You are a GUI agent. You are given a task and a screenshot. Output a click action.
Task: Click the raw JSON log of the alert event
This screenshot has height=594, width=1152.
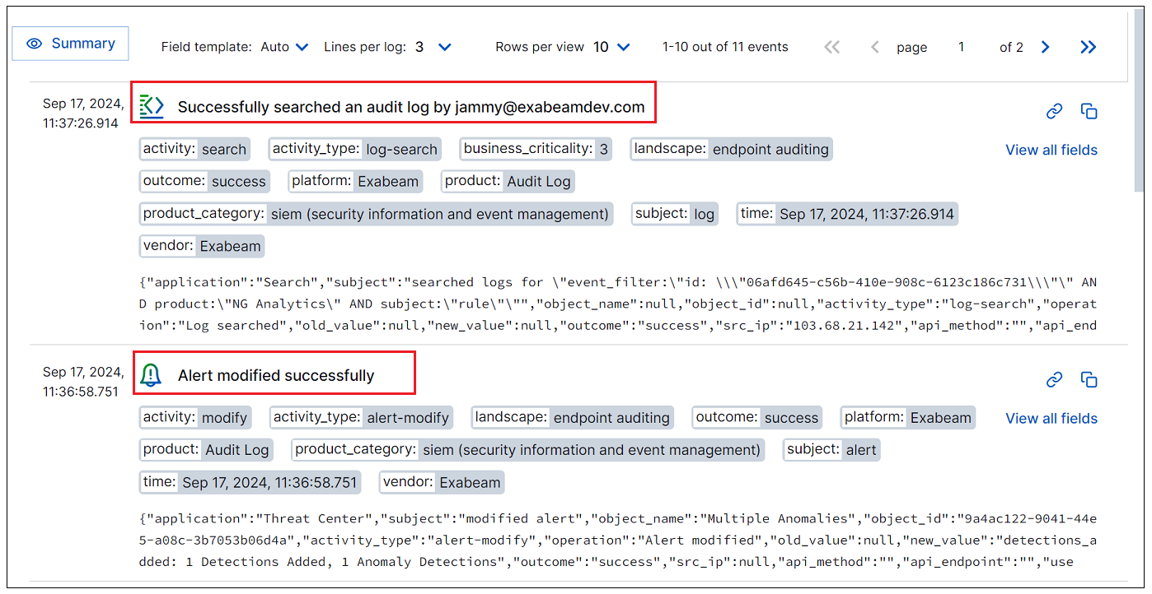pos(618,540)
